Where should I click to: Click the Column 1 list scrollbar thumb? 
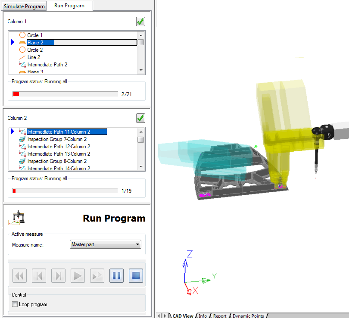click(140, 42)
